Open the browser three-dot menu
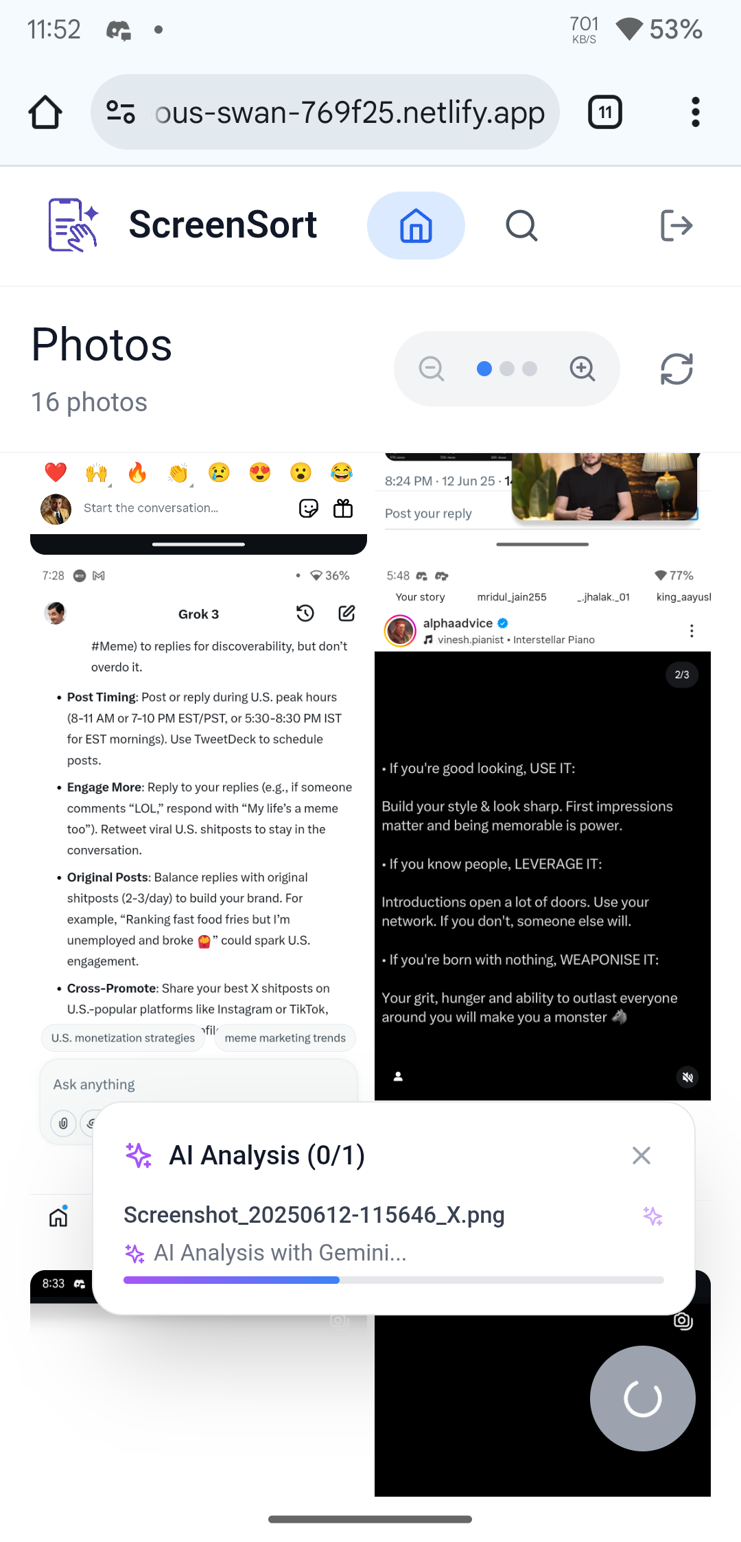741x1542 pixels. [696, 112]
